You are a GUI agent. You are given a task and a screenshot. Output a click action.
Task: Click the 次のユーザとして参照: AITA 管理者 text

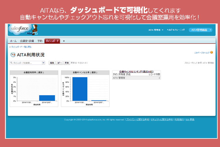tap(199, 63)
